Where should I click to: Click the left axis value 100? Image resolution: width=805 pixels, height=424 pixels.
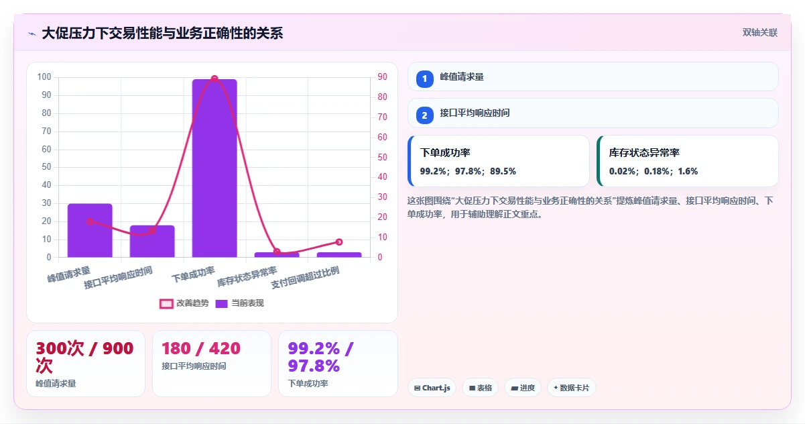44,77
